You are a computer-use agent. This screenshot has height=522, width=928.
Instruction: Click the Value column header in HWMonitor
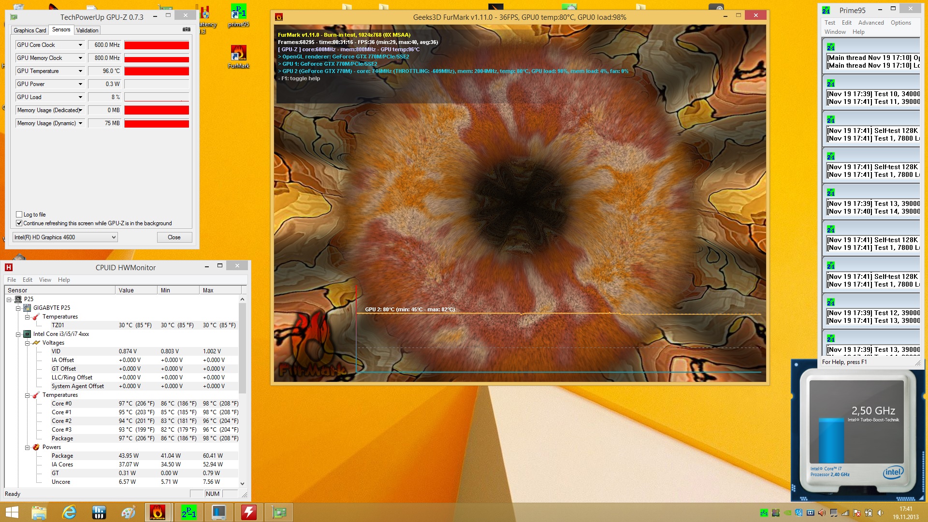136,290
